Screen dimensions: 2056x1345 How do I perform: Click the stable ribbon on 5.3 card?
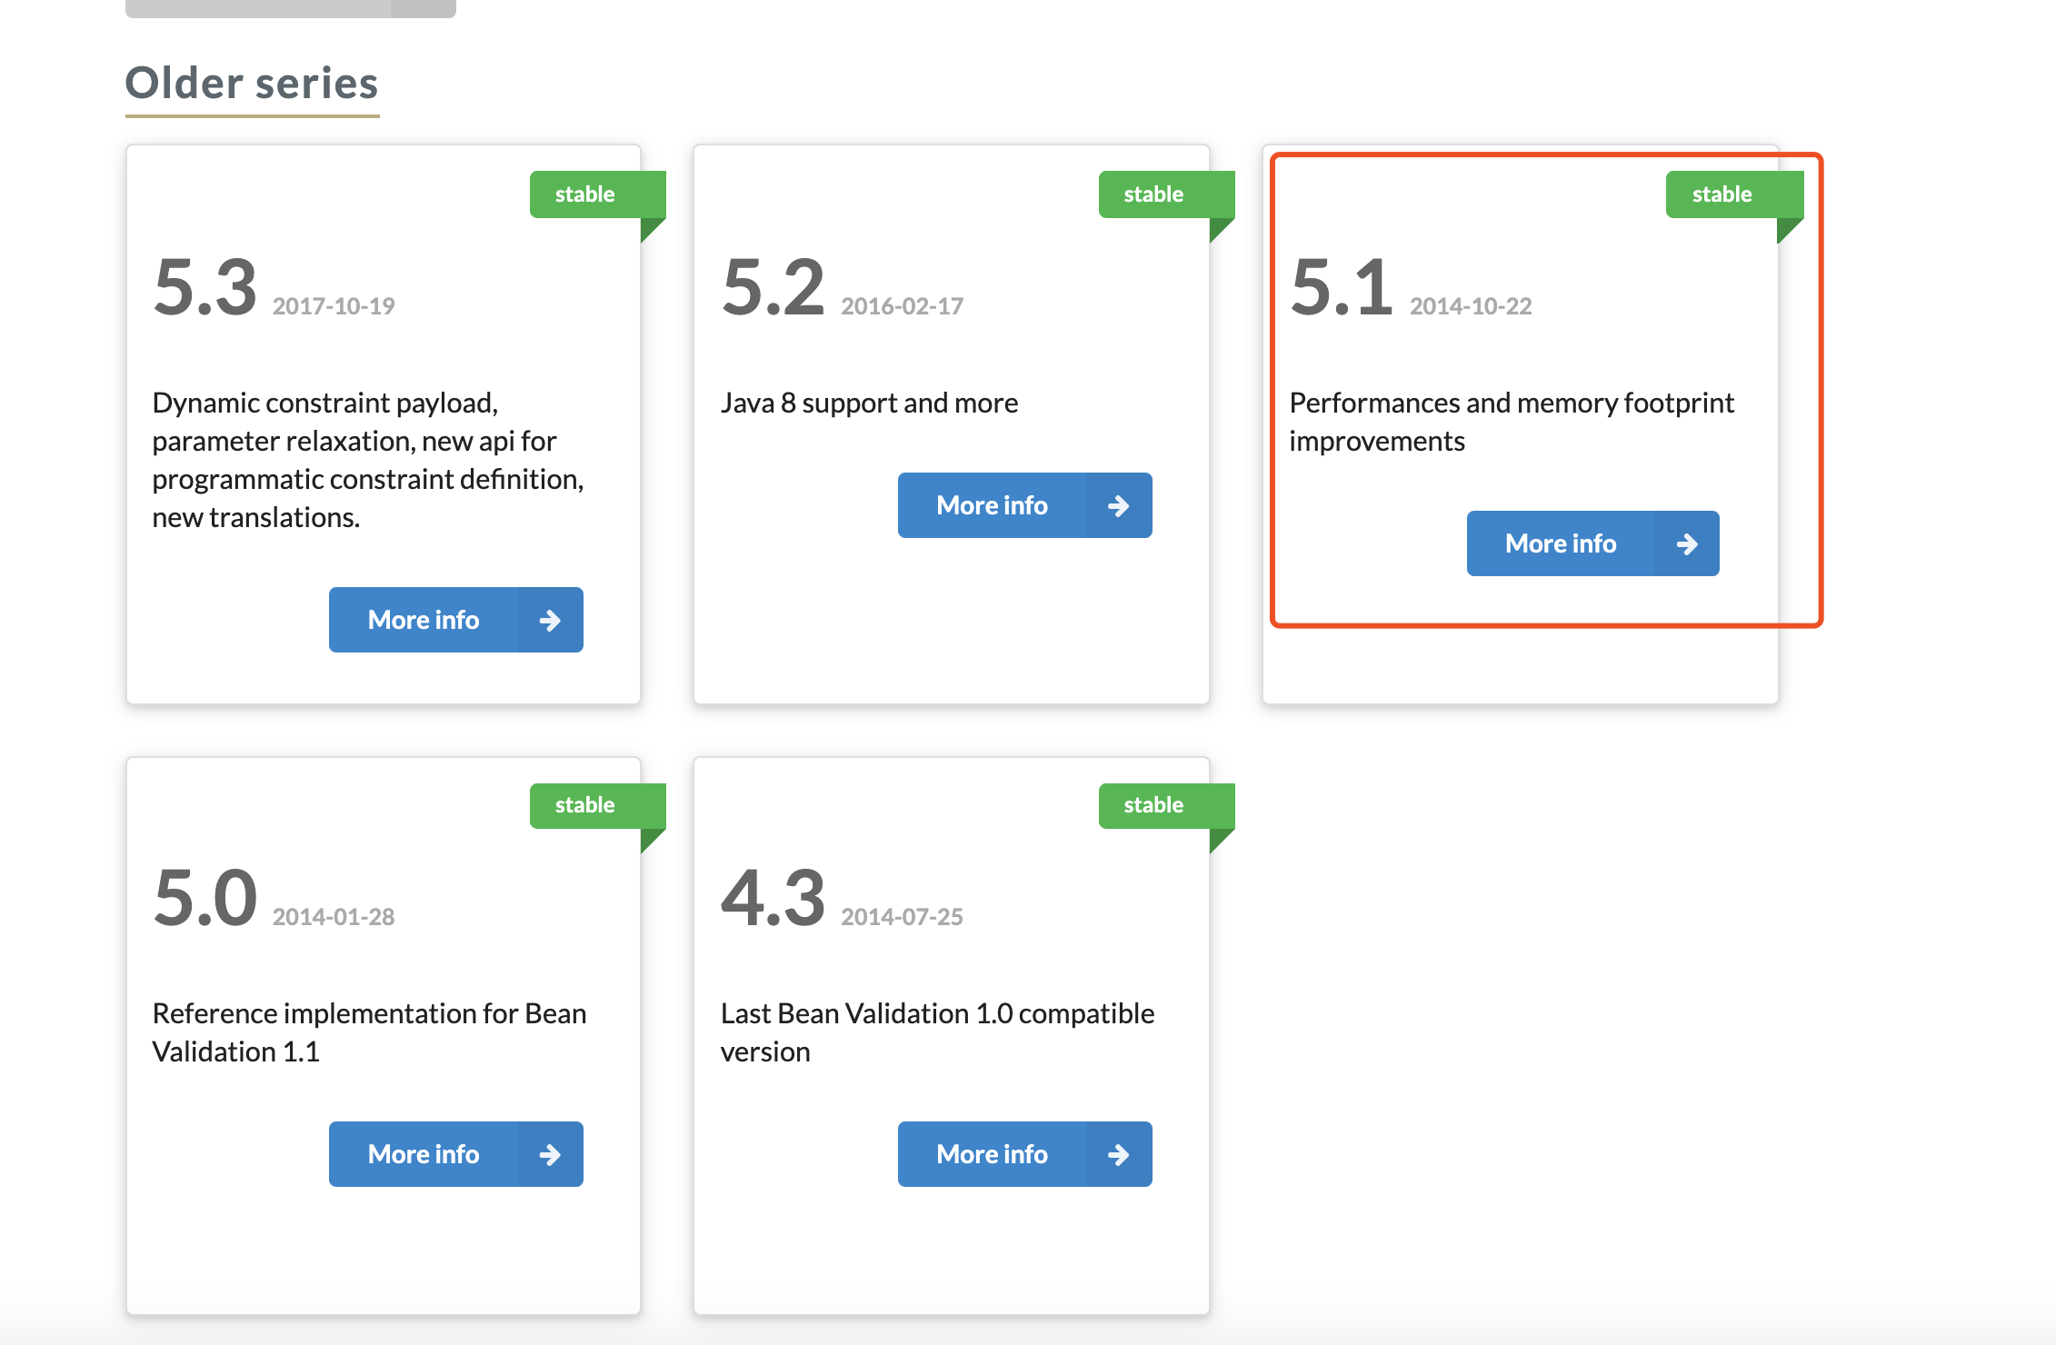586,194
